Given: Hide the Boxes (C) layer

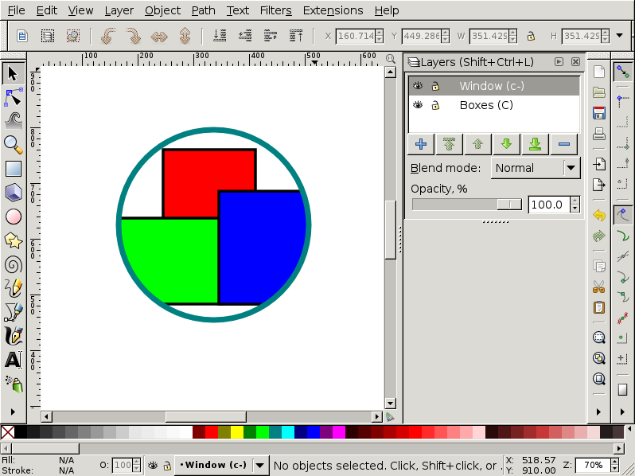Looking at the screenshot, I should pos(418,105).
